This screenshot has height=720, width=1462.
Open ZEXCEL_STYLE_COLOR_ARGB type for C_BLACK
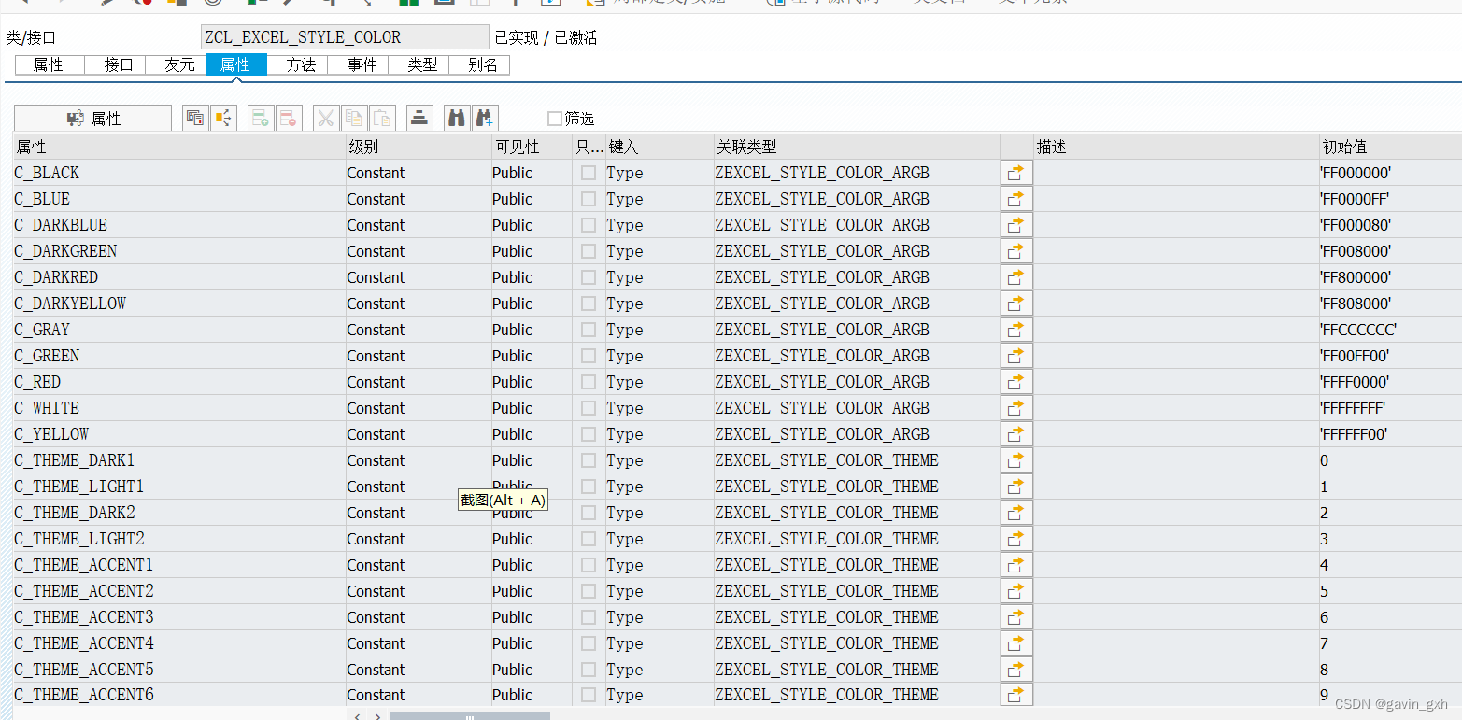point(822,172)
